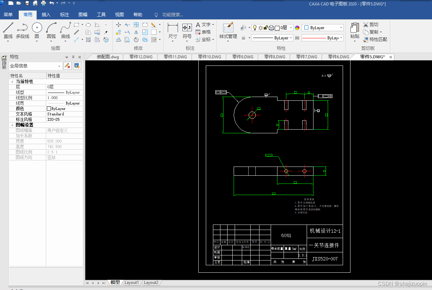The height and width of the screenshot is (290, 432).
Task: Switch to the 视图 ribbon tab
Action: (x=120, y=15)
